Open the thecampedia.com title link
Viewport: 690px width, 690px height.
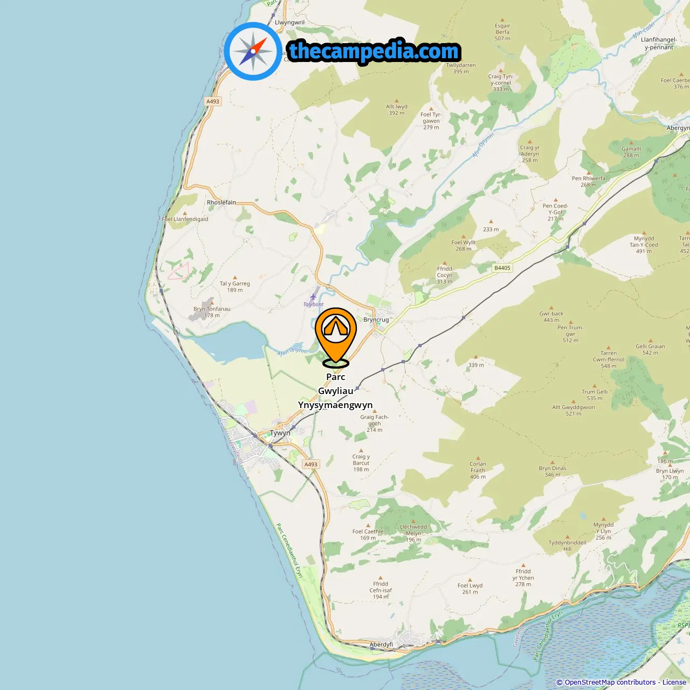pyautogui.click(x=374, y=51)
